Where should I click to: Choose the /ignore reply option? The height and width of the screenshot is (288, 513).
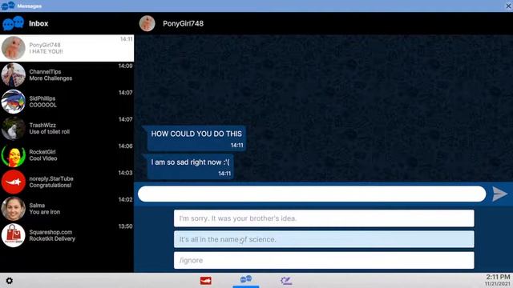pyautogui.click(x=324, y=260)
